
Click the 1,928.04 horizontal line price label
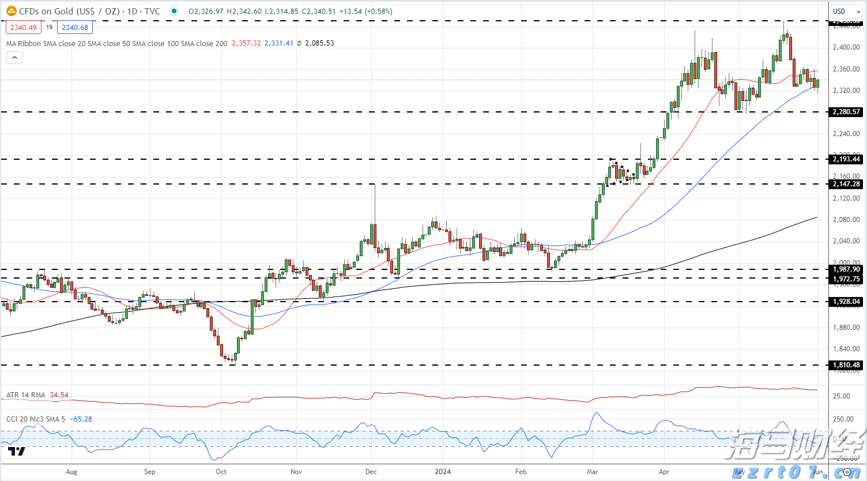pyautogui.click(x=846, y=302)
